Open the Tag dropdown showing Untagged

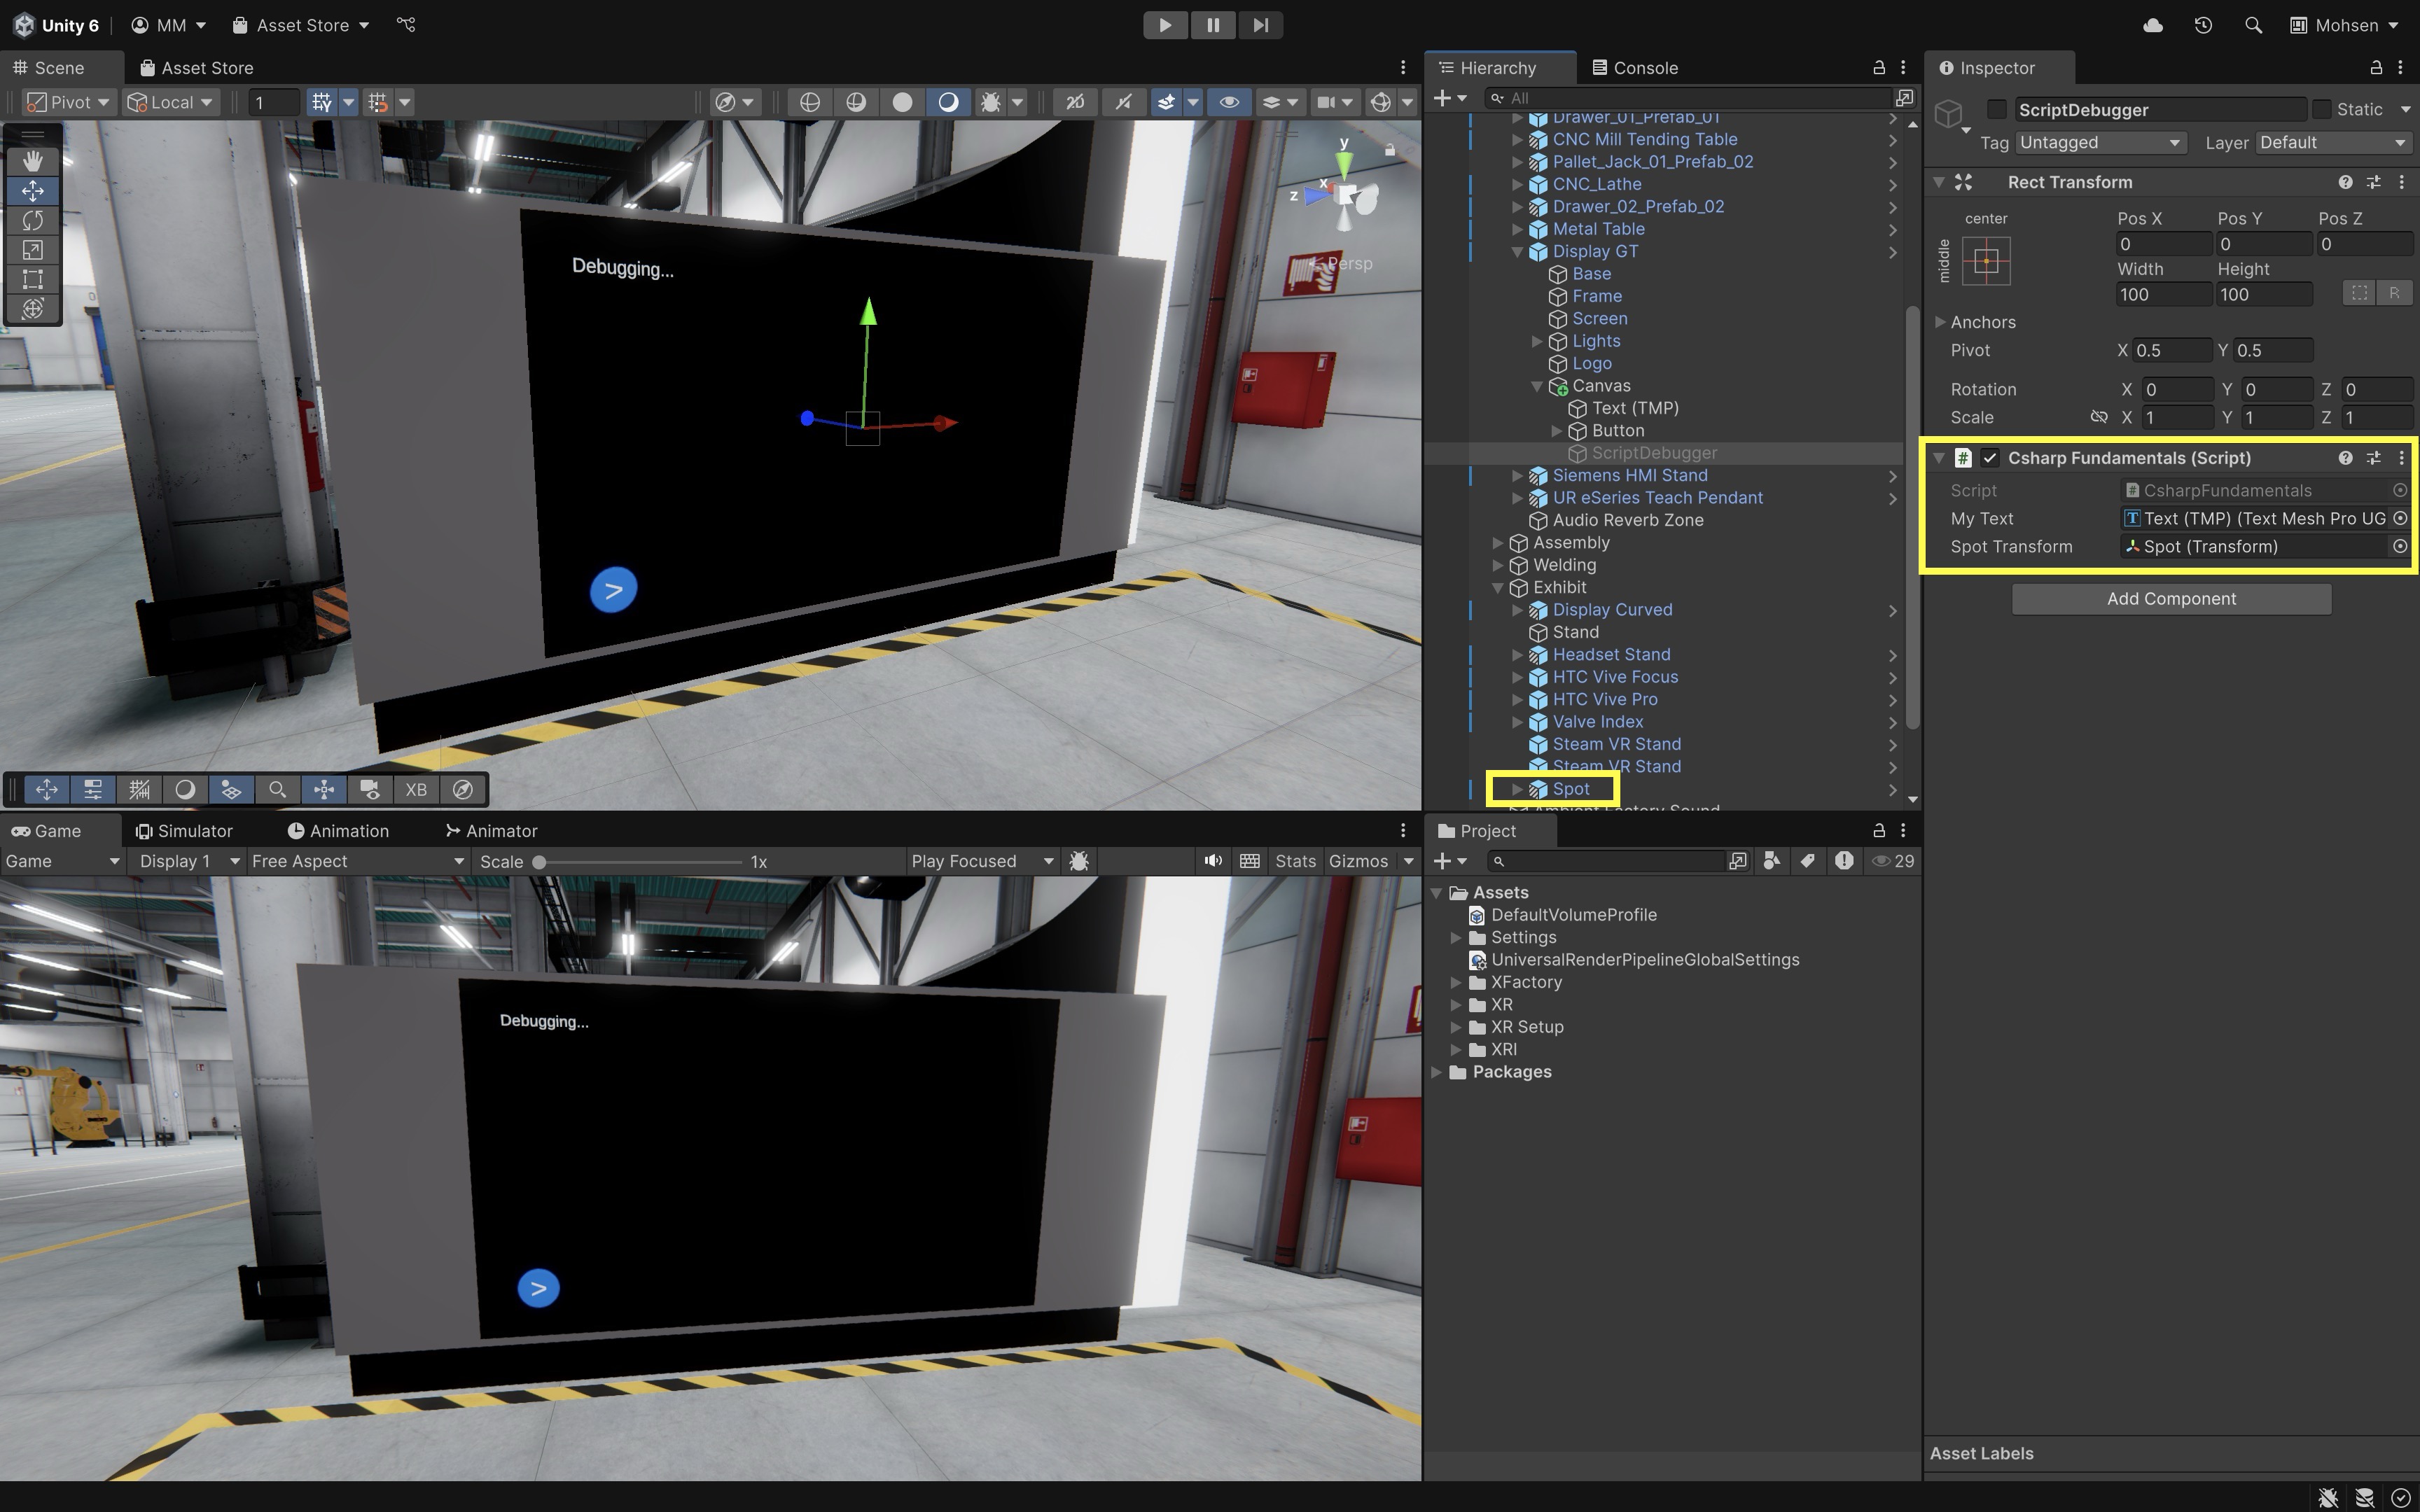(x=2099, y=143)
